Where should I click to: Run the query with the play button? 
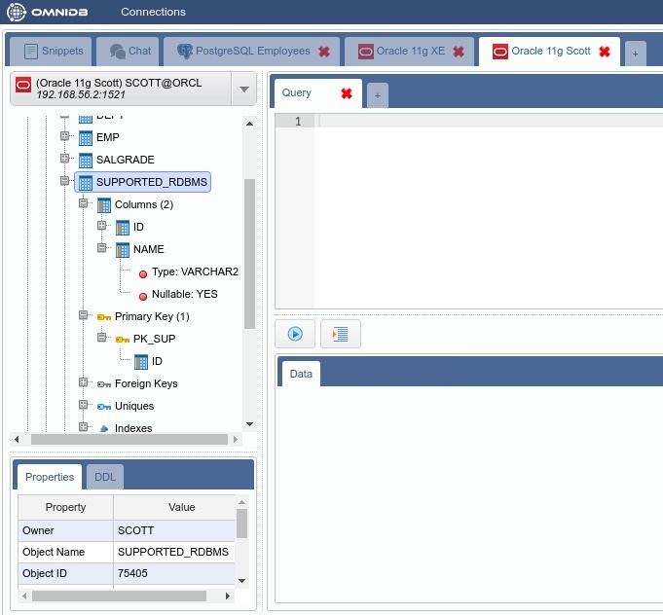[x=294, y=334]
